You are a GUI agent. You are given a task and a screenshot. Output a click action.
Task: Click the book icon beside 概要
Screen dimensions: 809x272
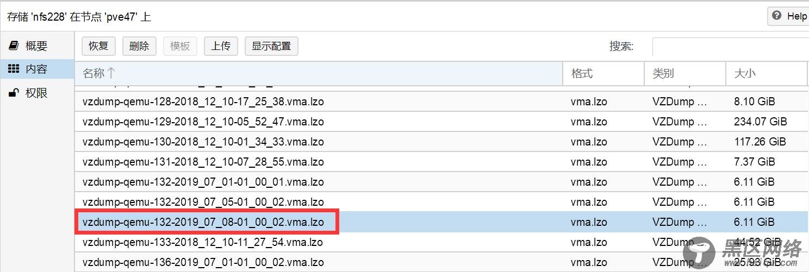click(x=14, y=46)
